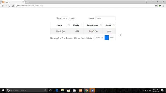Screen dimensions: 166x93
Task: Go to page 1 in pagination
Action: pos(107,37)
